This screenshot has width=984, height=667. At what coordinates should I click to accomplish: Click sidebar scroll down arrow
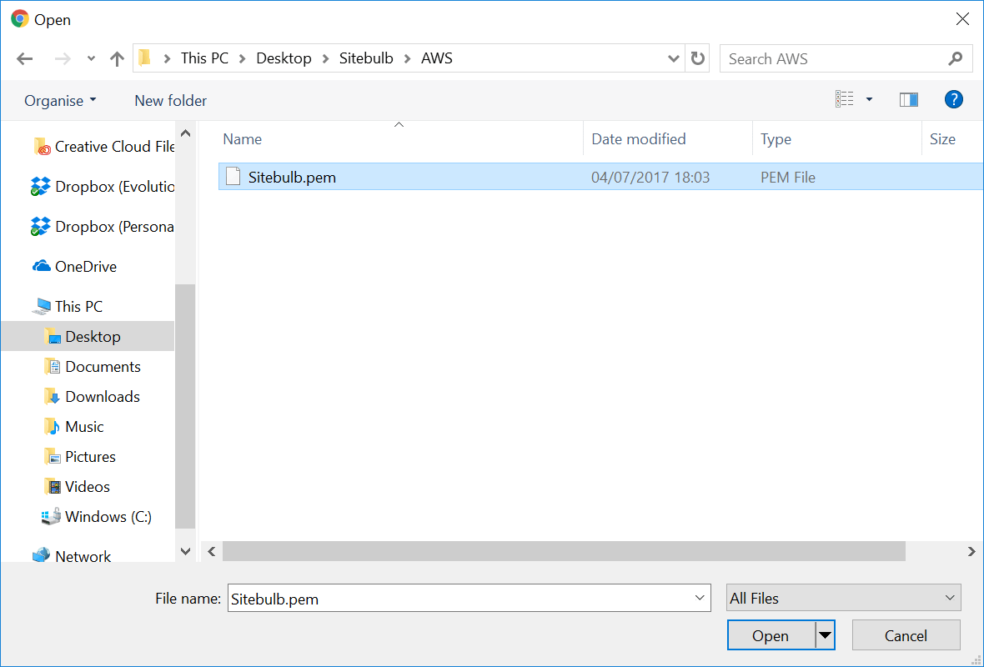pos(185,552)
